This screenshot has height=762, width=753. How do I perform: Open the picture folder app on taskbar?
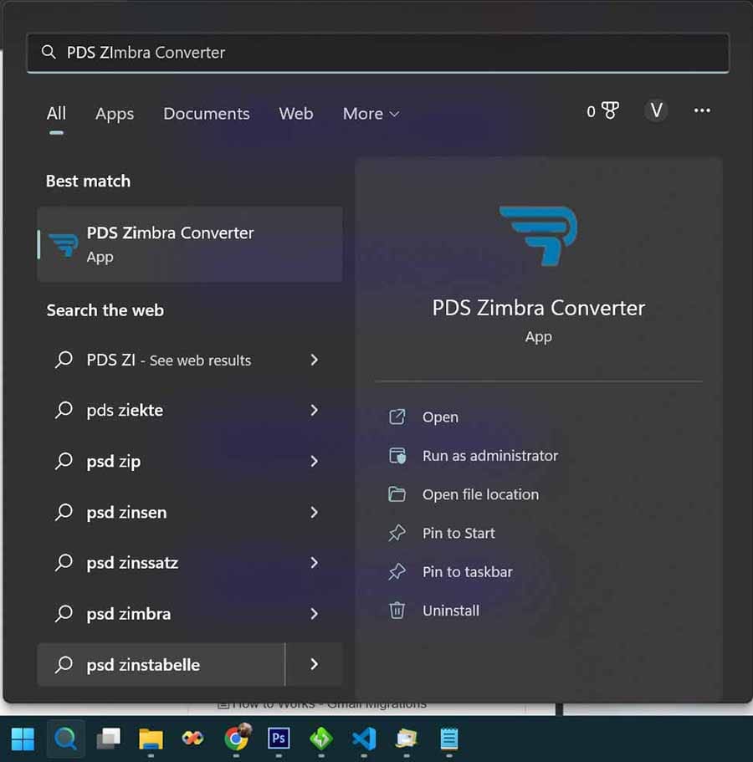(407, 739)
